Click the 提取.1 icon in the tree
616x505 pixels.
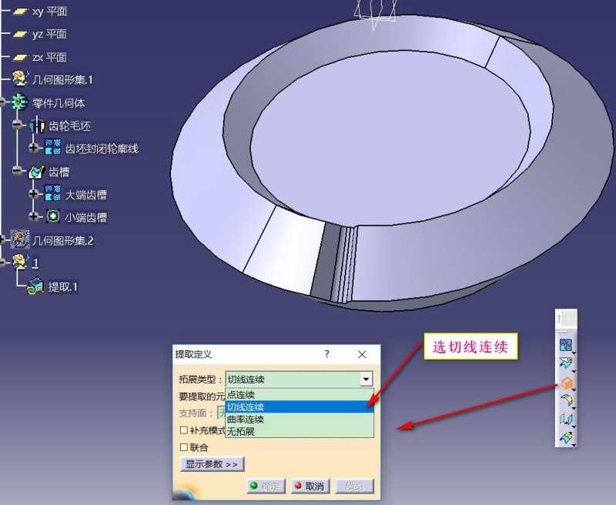click(35, 286)
